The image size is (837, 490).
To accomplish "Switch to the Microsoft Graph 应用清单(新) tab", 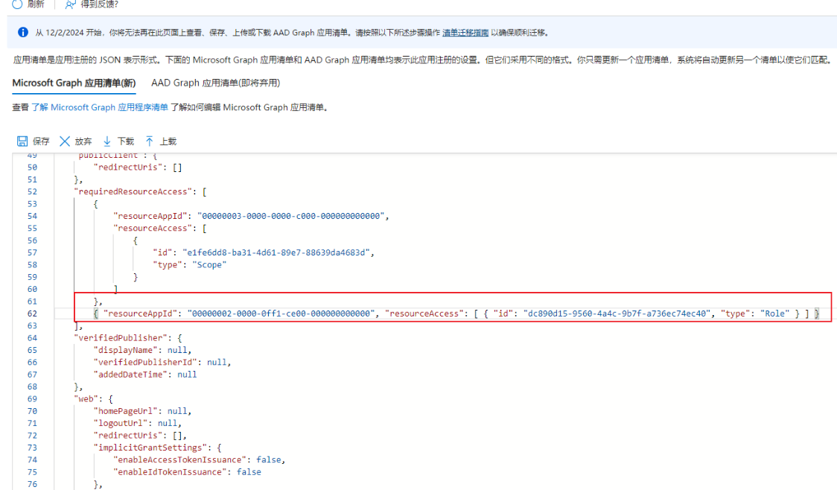I will [x=74, y=83].
